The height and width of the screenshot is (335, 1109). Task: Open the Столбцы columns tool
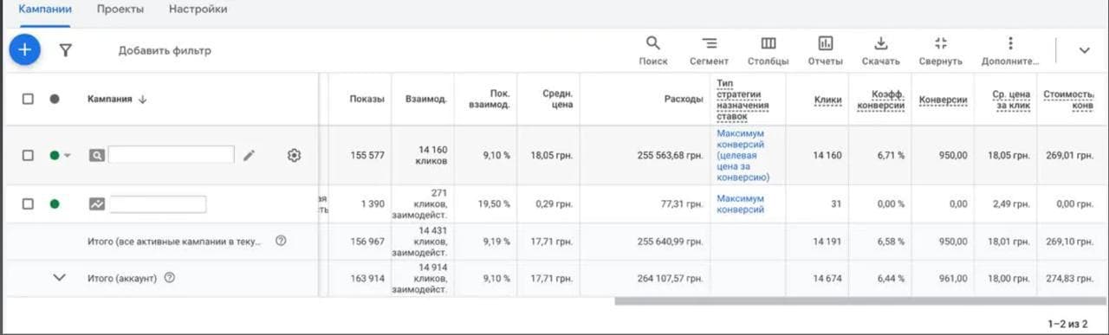click(x=769, y=51)
